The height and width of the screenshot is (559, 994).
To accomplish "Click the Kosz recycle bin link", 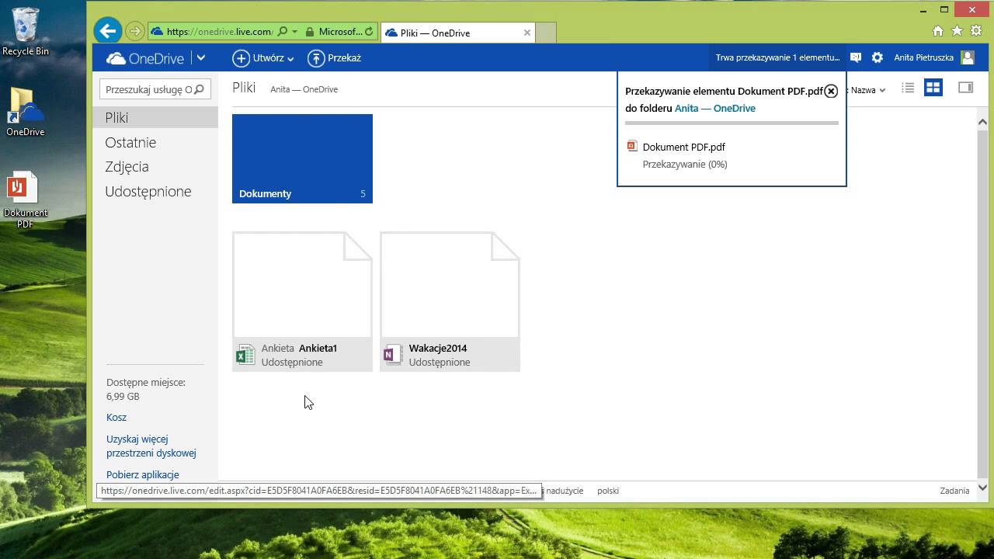I will pyautogui.click(x=116, y=418).
